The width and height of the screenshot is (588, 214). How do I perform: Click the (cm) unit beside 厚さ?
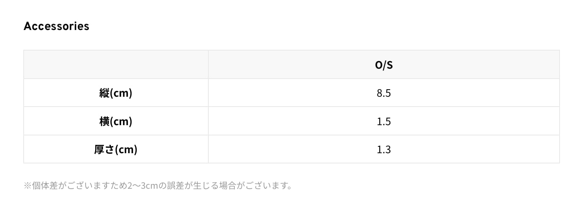coord(126,149)
